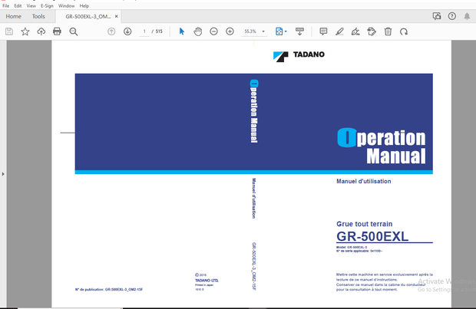
Task: Print the document with the printer icon
Action: click(57, 31)
